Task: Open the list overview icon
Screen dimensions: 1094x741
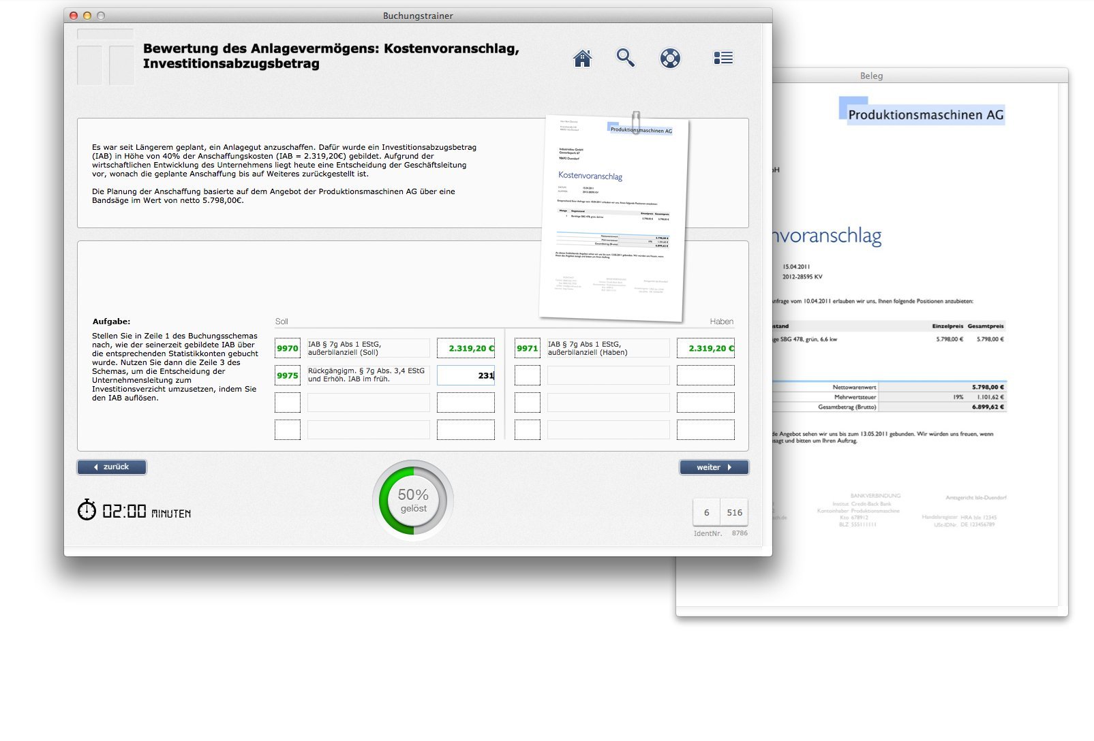Action: (x=723, y=58)
